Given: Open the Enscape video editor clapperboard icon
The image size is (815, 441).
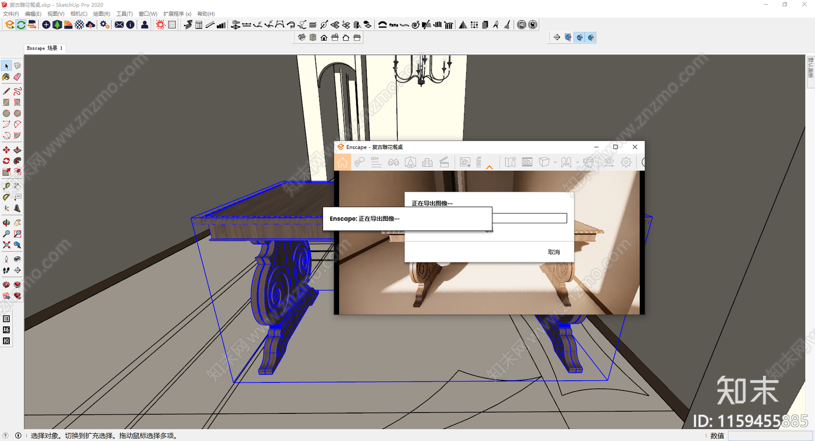Looking at the screenshot, I should (444, 162).
